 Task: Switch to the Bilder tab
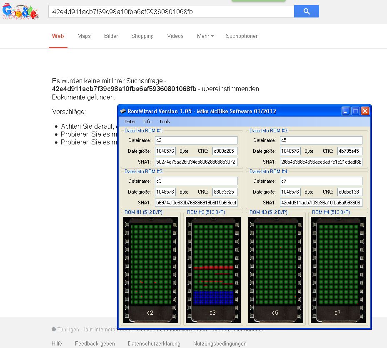111,36
